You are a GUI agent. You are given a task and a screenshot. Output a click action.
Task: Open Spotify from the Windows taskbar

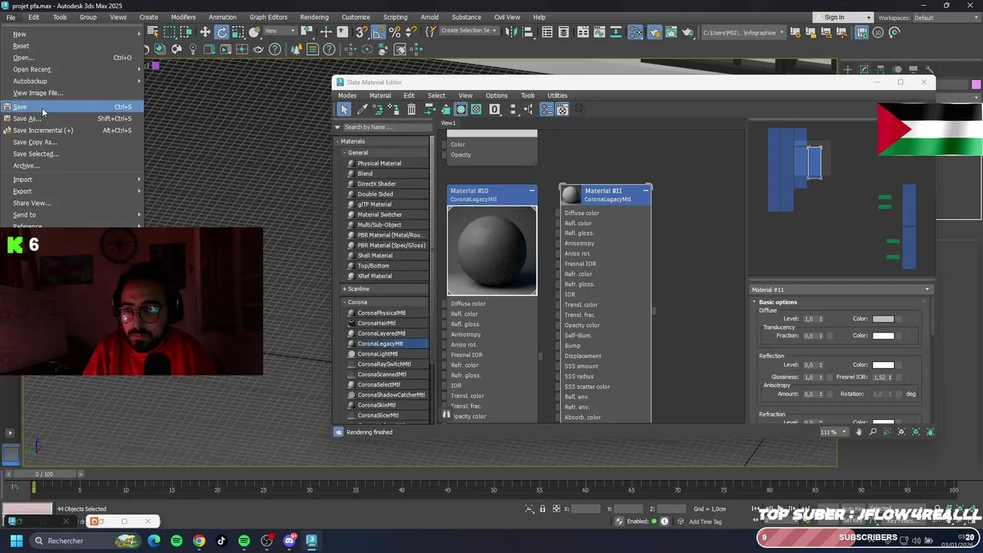point(177,541)
